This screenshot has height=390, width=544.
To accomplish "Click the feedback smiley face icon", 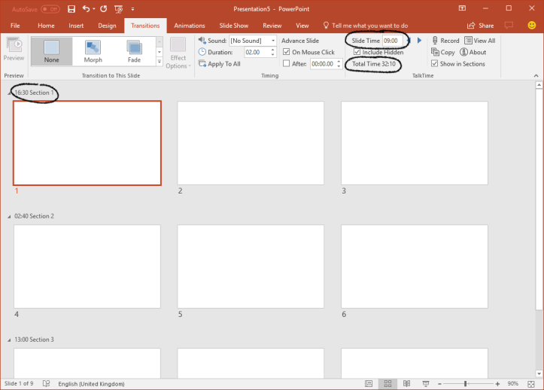I will 532,26.
